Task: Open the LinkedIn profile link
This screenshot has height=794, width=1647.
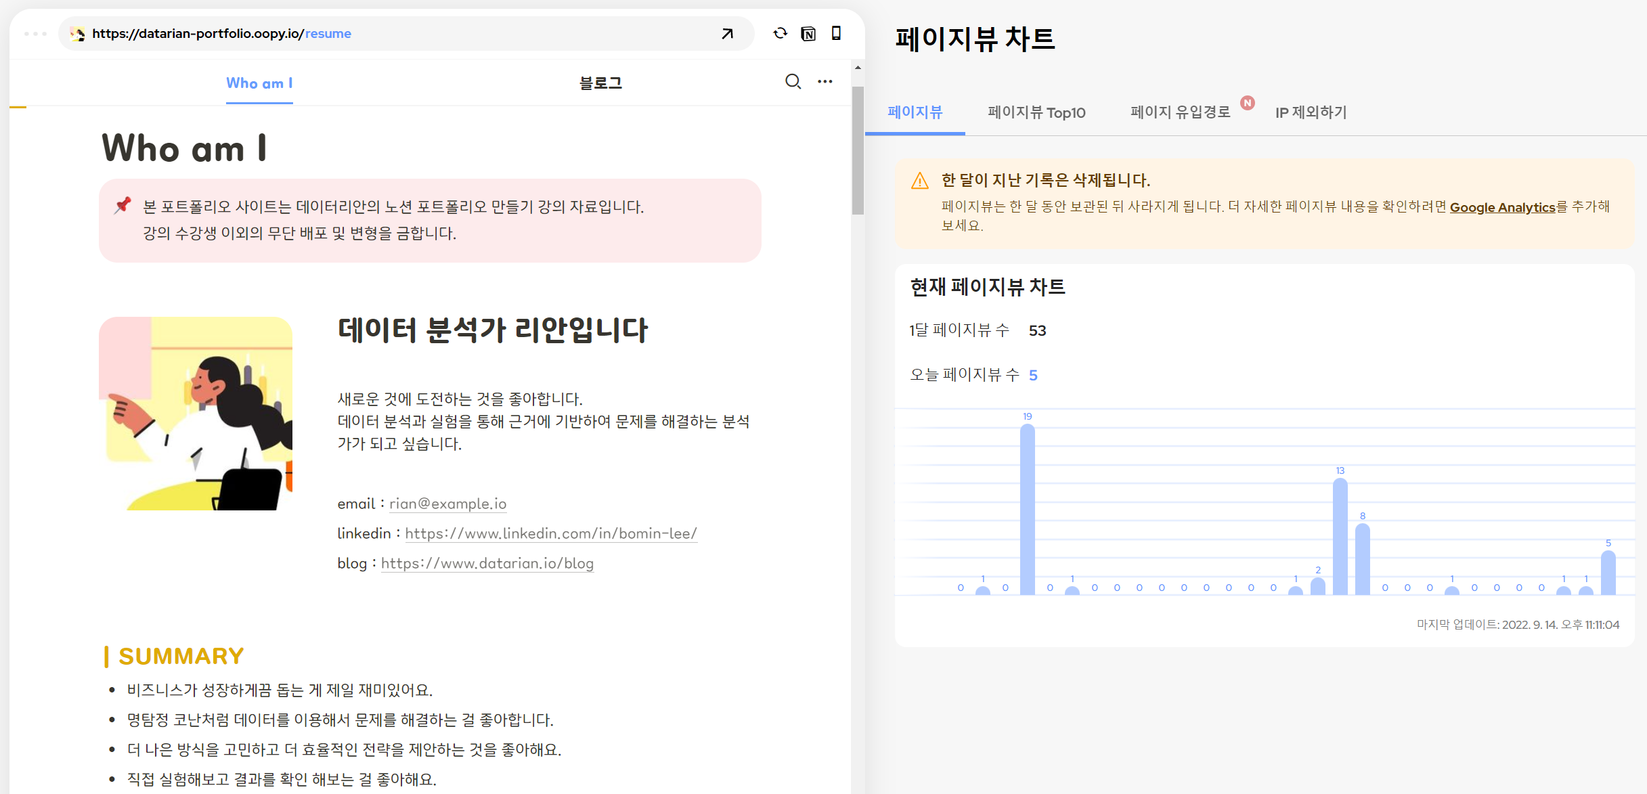Action: [x=551, y=533]
